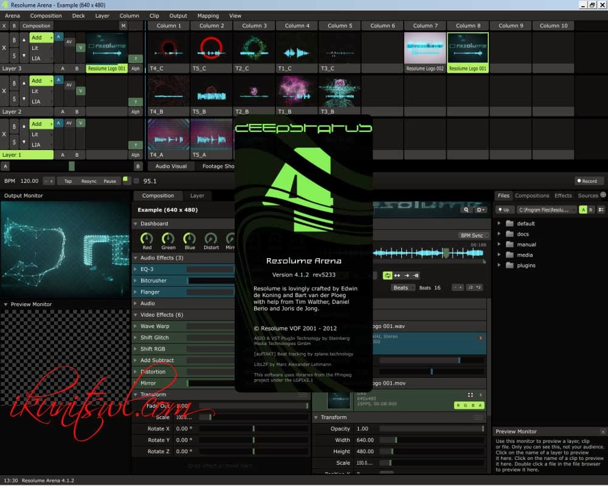The width and height of the screenshot is (608, 486).
Task: Select the play once and hold icon
Action: (416, 275)
